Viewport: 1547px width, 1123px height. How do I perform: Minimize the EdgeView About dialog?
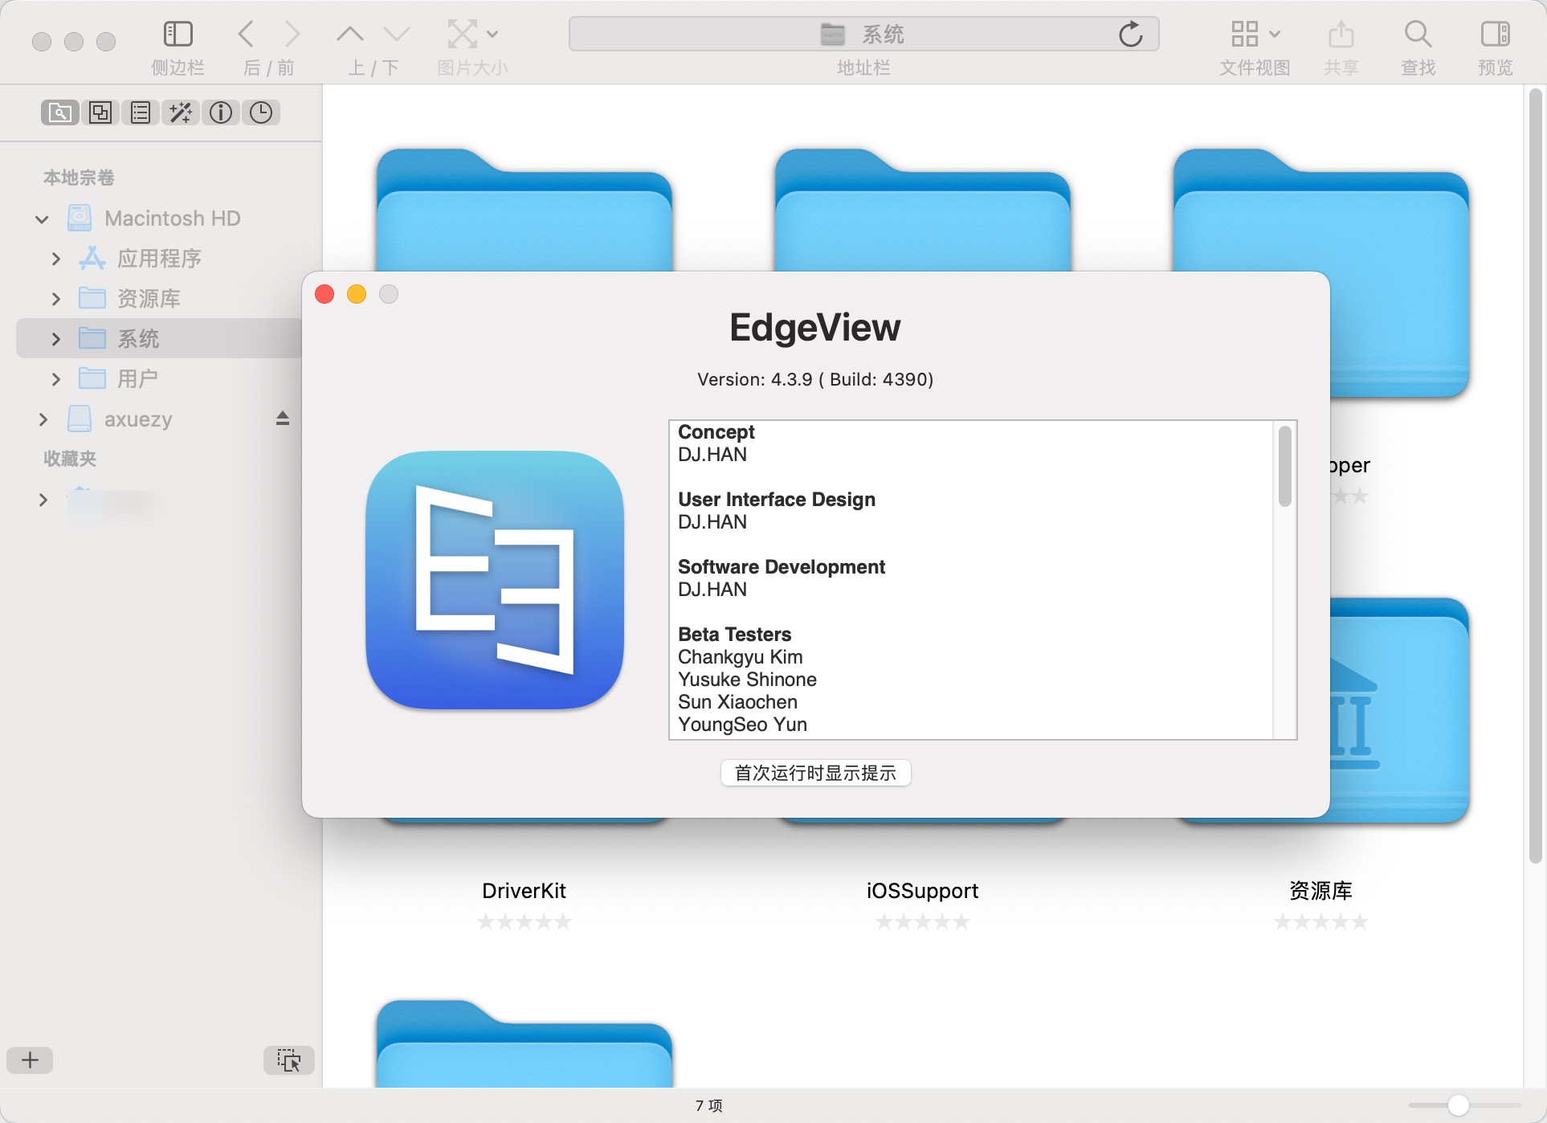(357, 295)
